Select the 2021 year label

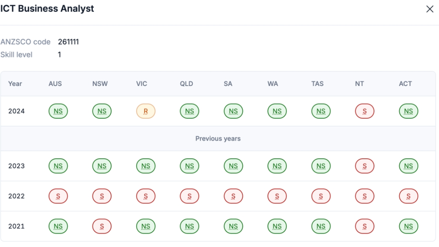point(16,226)
